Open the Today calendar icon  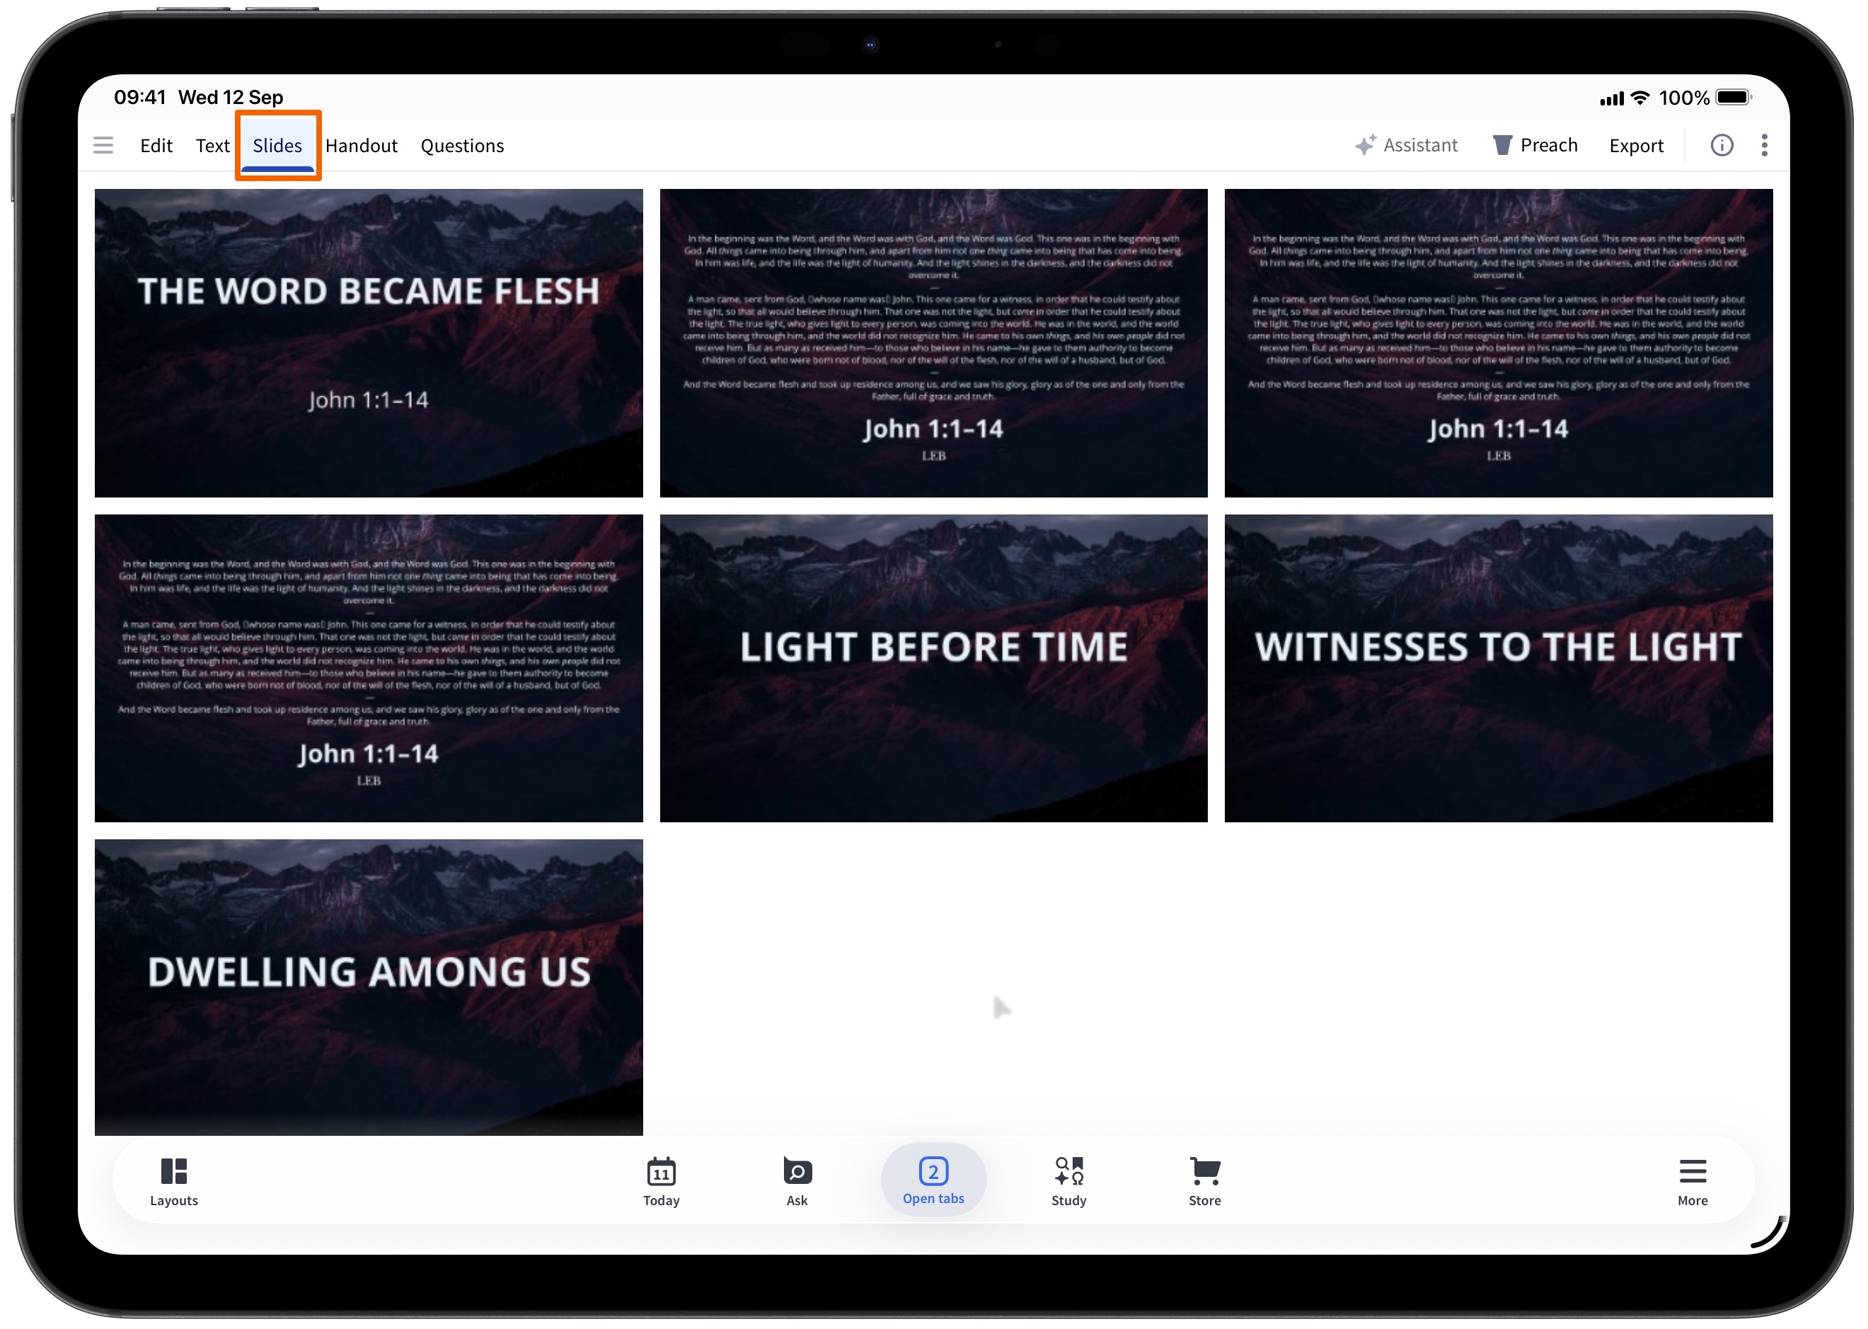pyautogui.click(x=661, y=1183)
